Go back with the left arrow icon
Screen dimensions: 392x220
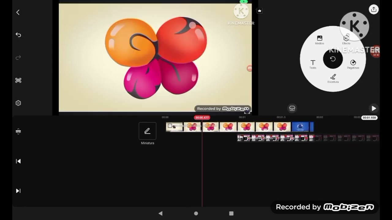point(18,12)
